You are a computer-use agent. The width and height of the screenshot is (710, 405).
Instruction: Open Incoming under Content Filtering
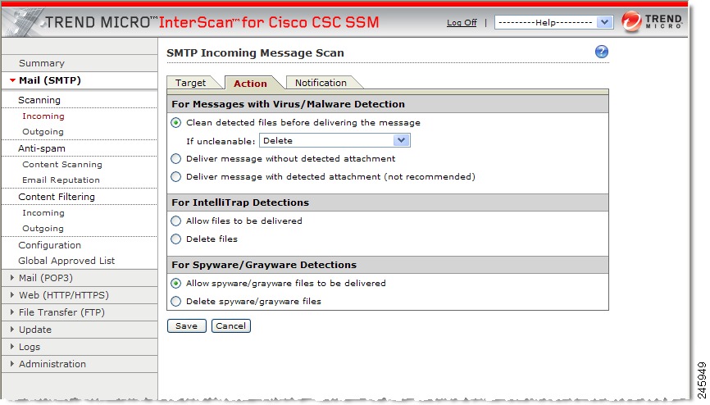pyautogui.click(x=43, y=213)
